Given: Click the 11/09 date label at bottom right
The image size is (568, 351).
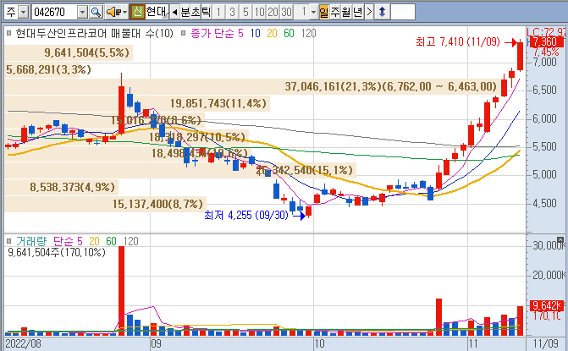Looking at the screenshot, I should click(x=546, y=343).
